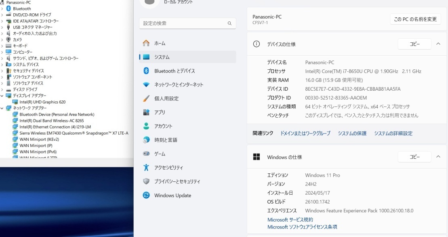Expand the オーディオの入力および出力 node
This screenshot has width=448, height=237.
pyautogui.click(x=2, y=33)
